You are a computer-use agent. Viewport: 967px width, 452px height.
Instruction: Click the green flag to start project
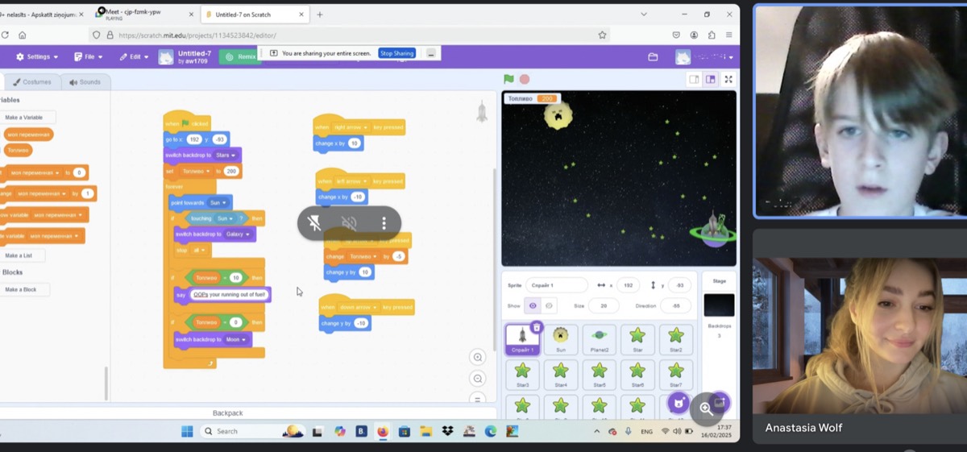coord(508,79)
